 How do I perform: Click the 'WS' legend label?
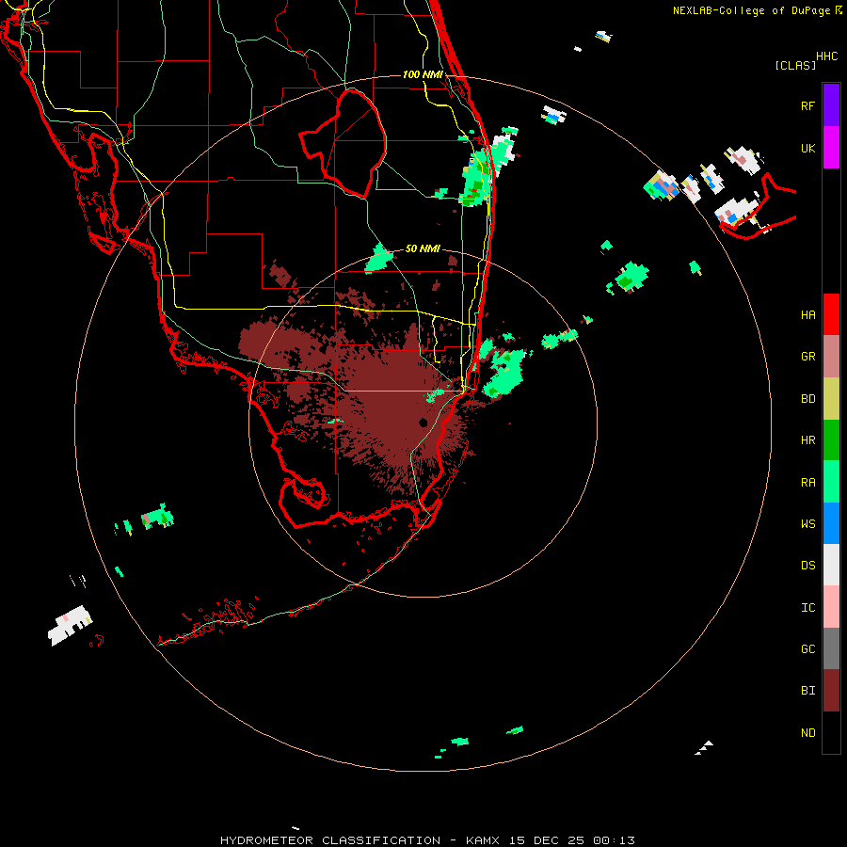click(x=807, y=524)
